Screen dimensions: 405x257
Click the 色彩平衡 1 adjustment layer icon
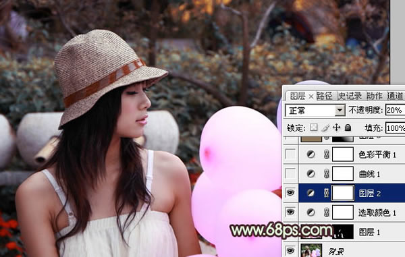tap(310, 154)
